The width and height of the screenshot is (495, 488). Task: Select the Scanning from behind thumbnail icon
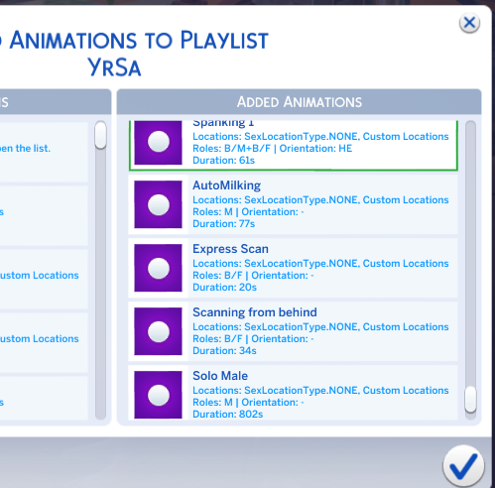point(158,331)
